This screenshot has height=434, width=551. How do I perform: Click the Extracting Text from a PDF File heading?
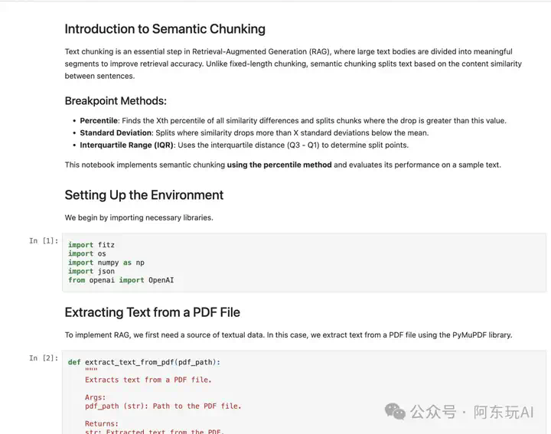click(152, 312)
